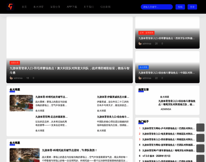Screen dimensions: 206x162
Task: Open the 科维托娃关键节点逆转，TL带队取胜！ article
Action: 69,150
